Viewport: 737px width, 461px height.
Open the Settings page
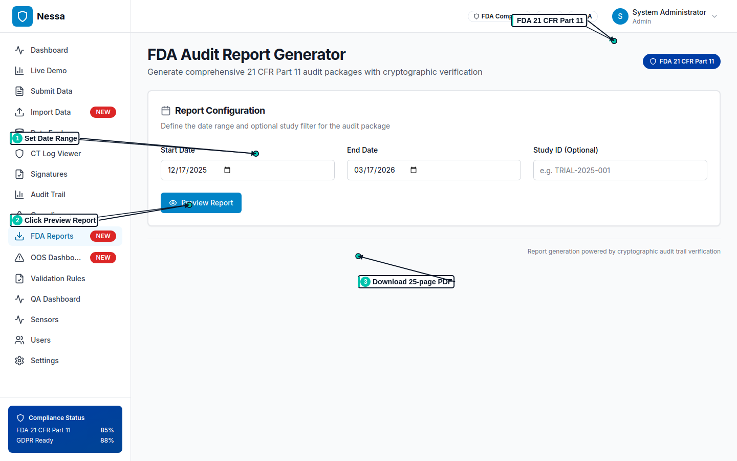(44, 360)
